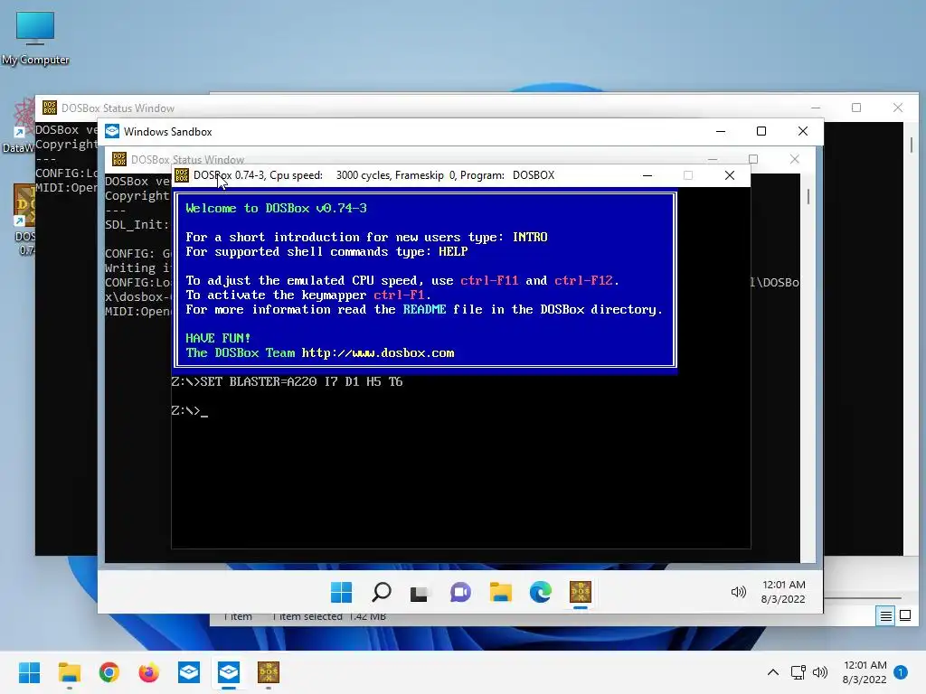
Task: Switch to the active Windows Sandbox taskbar icon
Action: 229,672
